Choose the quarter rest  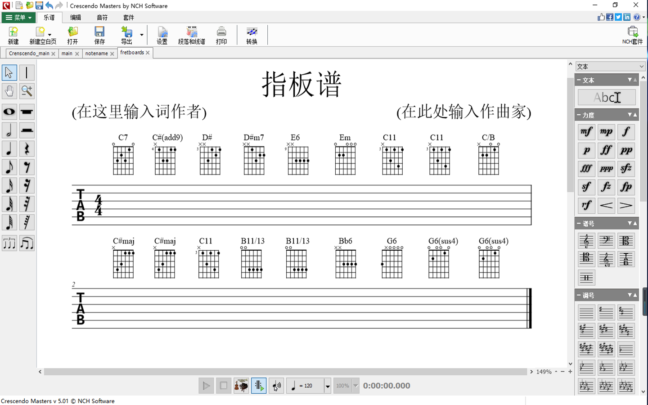click(x=27, y=149)
